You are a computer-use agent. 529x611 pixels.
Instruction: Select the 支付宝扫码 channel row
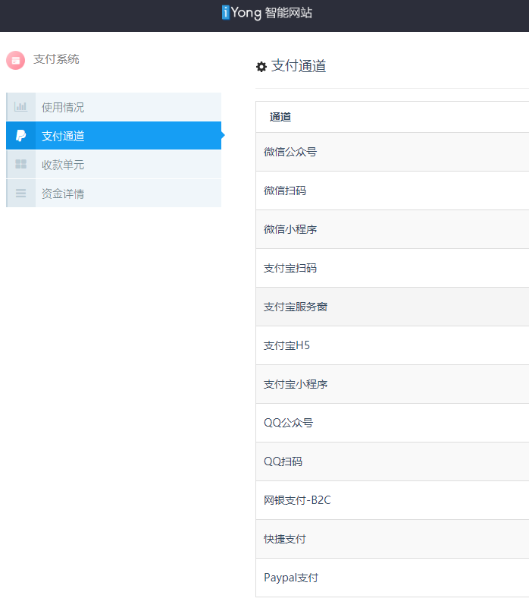pos(392,268)
